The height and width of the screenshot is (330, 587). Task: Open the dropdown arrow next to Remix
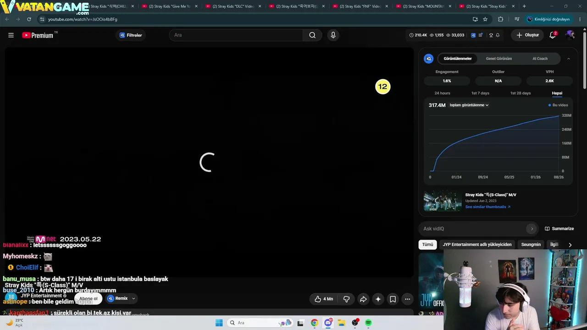(133, 298)
